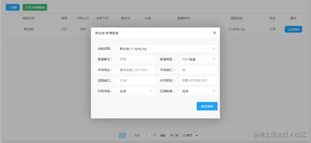This screenshot has height=143, width=311.
Task: Click the 确定 pagination confirm button
Action: pyautogui.click(x=163, y=136)
